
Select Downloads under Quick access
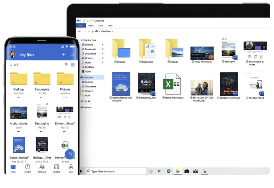(x=89, y=49)
